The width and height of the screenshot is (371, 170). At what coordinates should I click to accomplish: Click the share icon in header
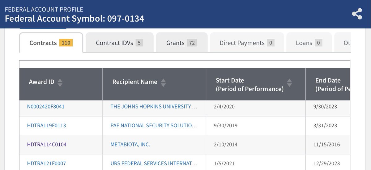tap(357, 14)
